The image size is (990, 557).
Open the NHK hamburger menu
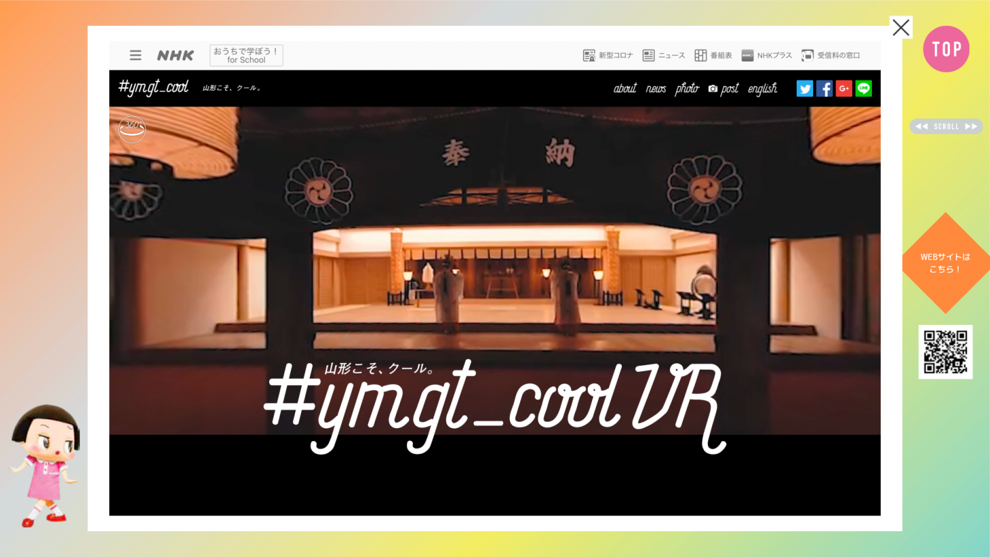tap(135, 55)
